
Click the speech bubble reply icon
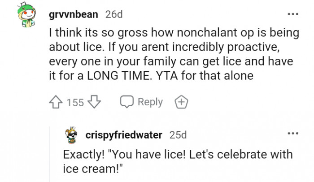tap(127, 102)
